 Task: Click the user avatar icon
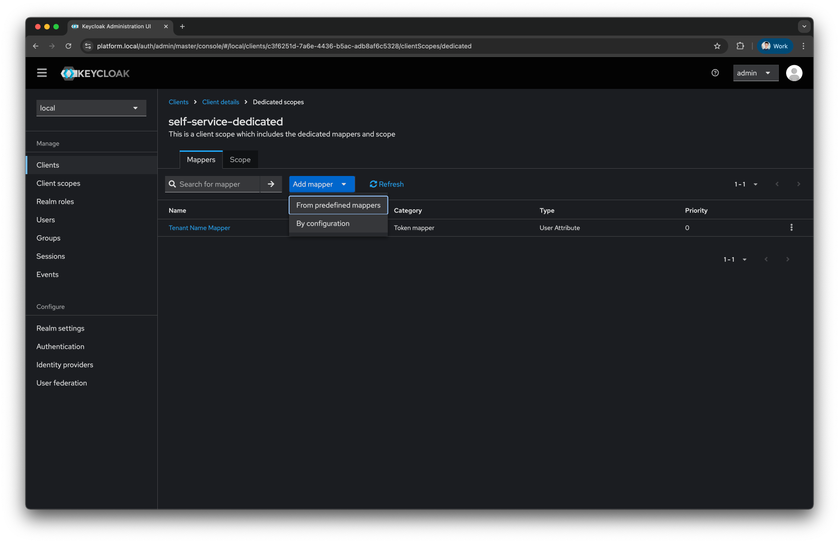(794, 72)
